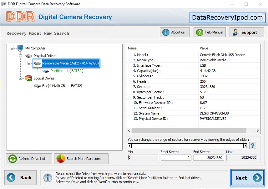The image size is (268, 189).
Task: Collapse the Logical Drives tree node
Action: tap(20, 78)
